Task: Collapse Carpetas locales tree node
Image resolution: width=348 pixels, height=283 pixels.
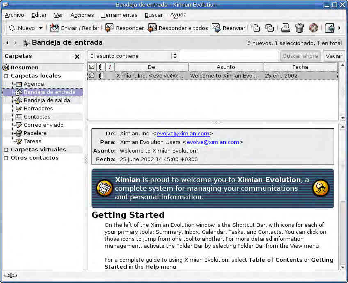Action: pos(6,76)
